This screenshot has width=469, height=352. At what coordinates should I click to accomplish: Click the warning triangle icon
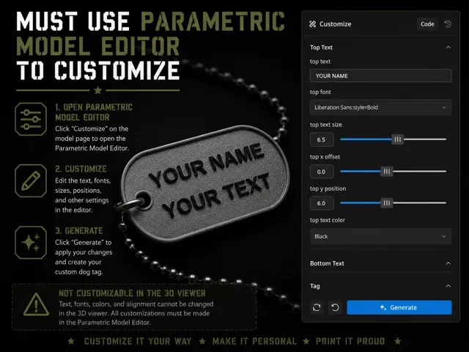(x=36, y=305)
